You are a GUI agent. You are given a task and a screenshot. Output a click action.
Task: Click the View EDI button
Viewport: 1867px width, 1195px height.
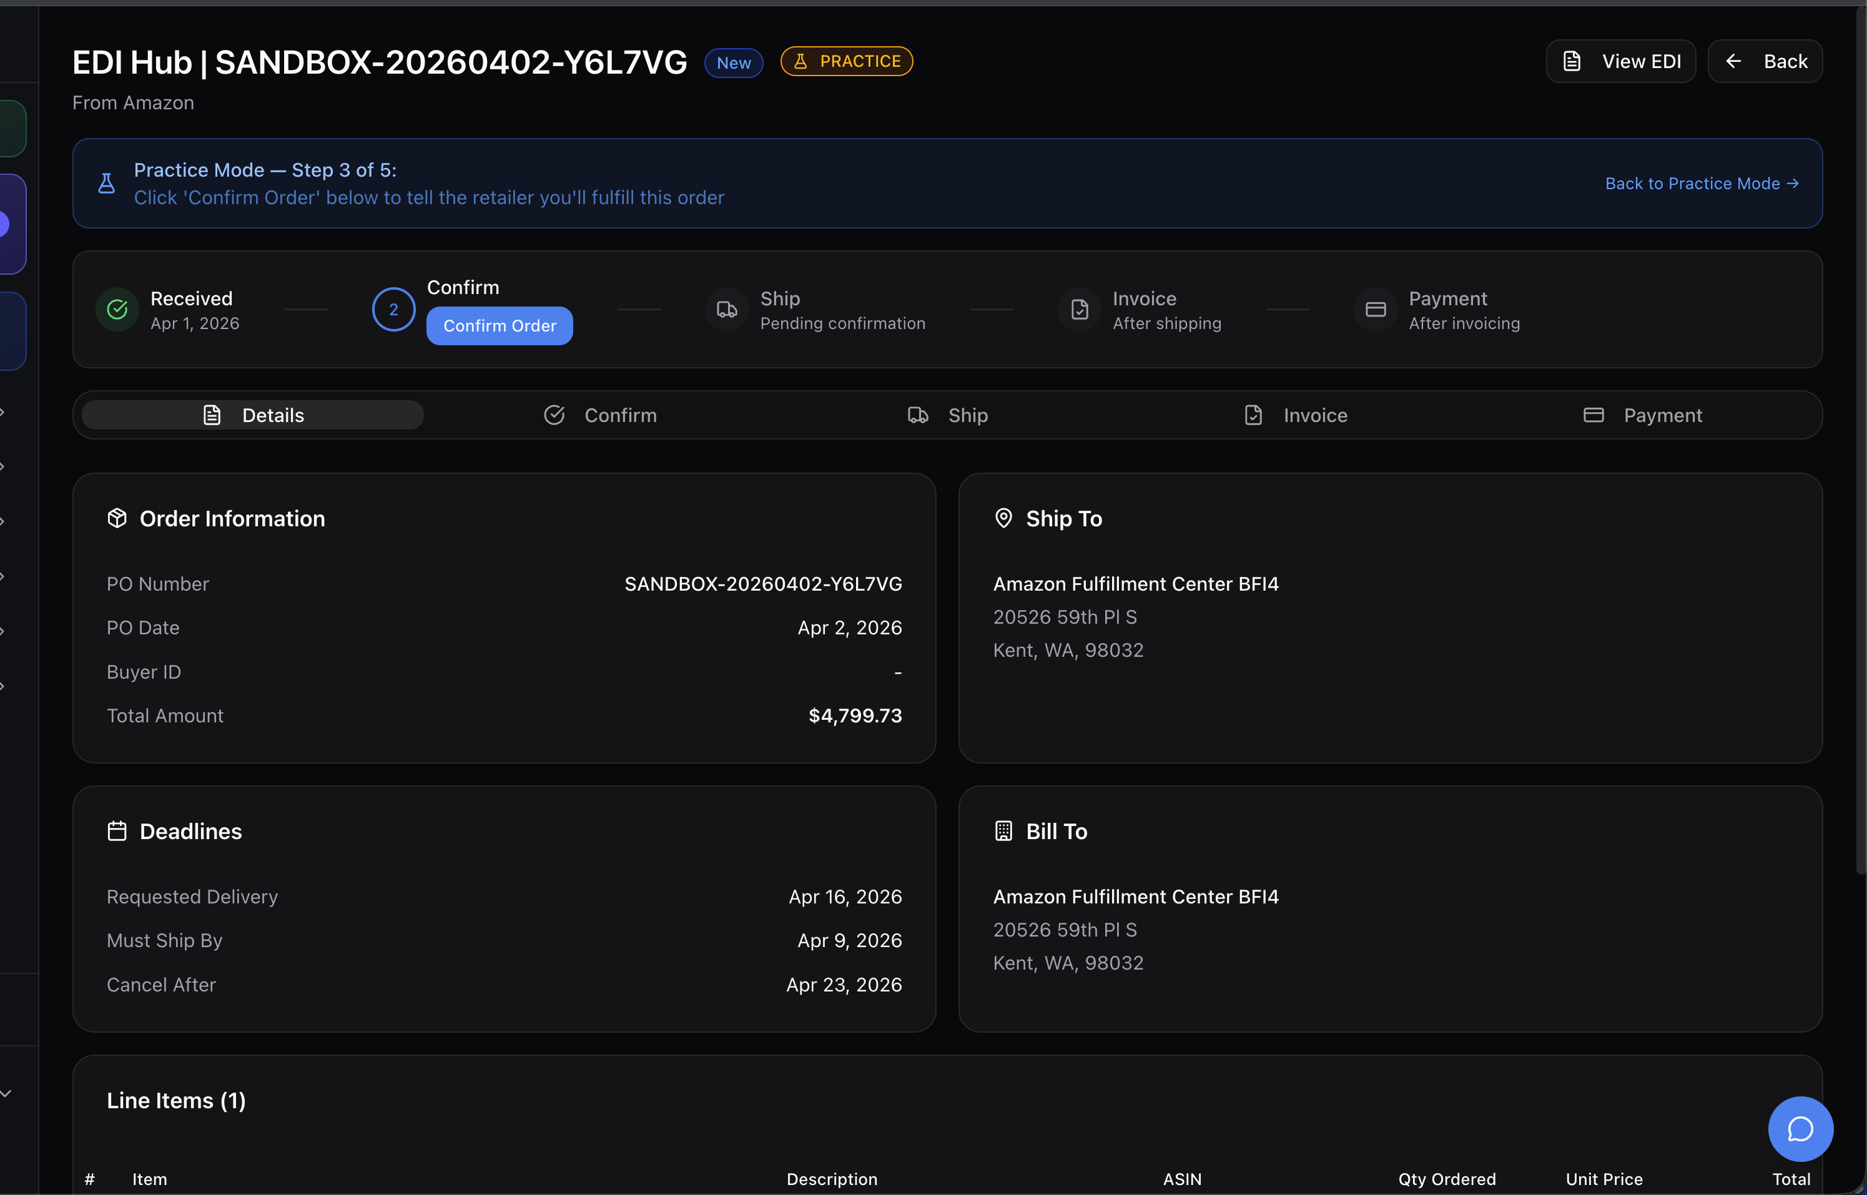[x=1620, y=61]
